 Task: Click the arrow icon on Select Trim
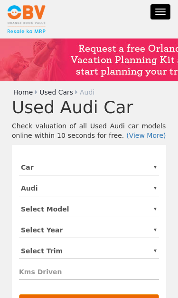[x=155, y=250]
